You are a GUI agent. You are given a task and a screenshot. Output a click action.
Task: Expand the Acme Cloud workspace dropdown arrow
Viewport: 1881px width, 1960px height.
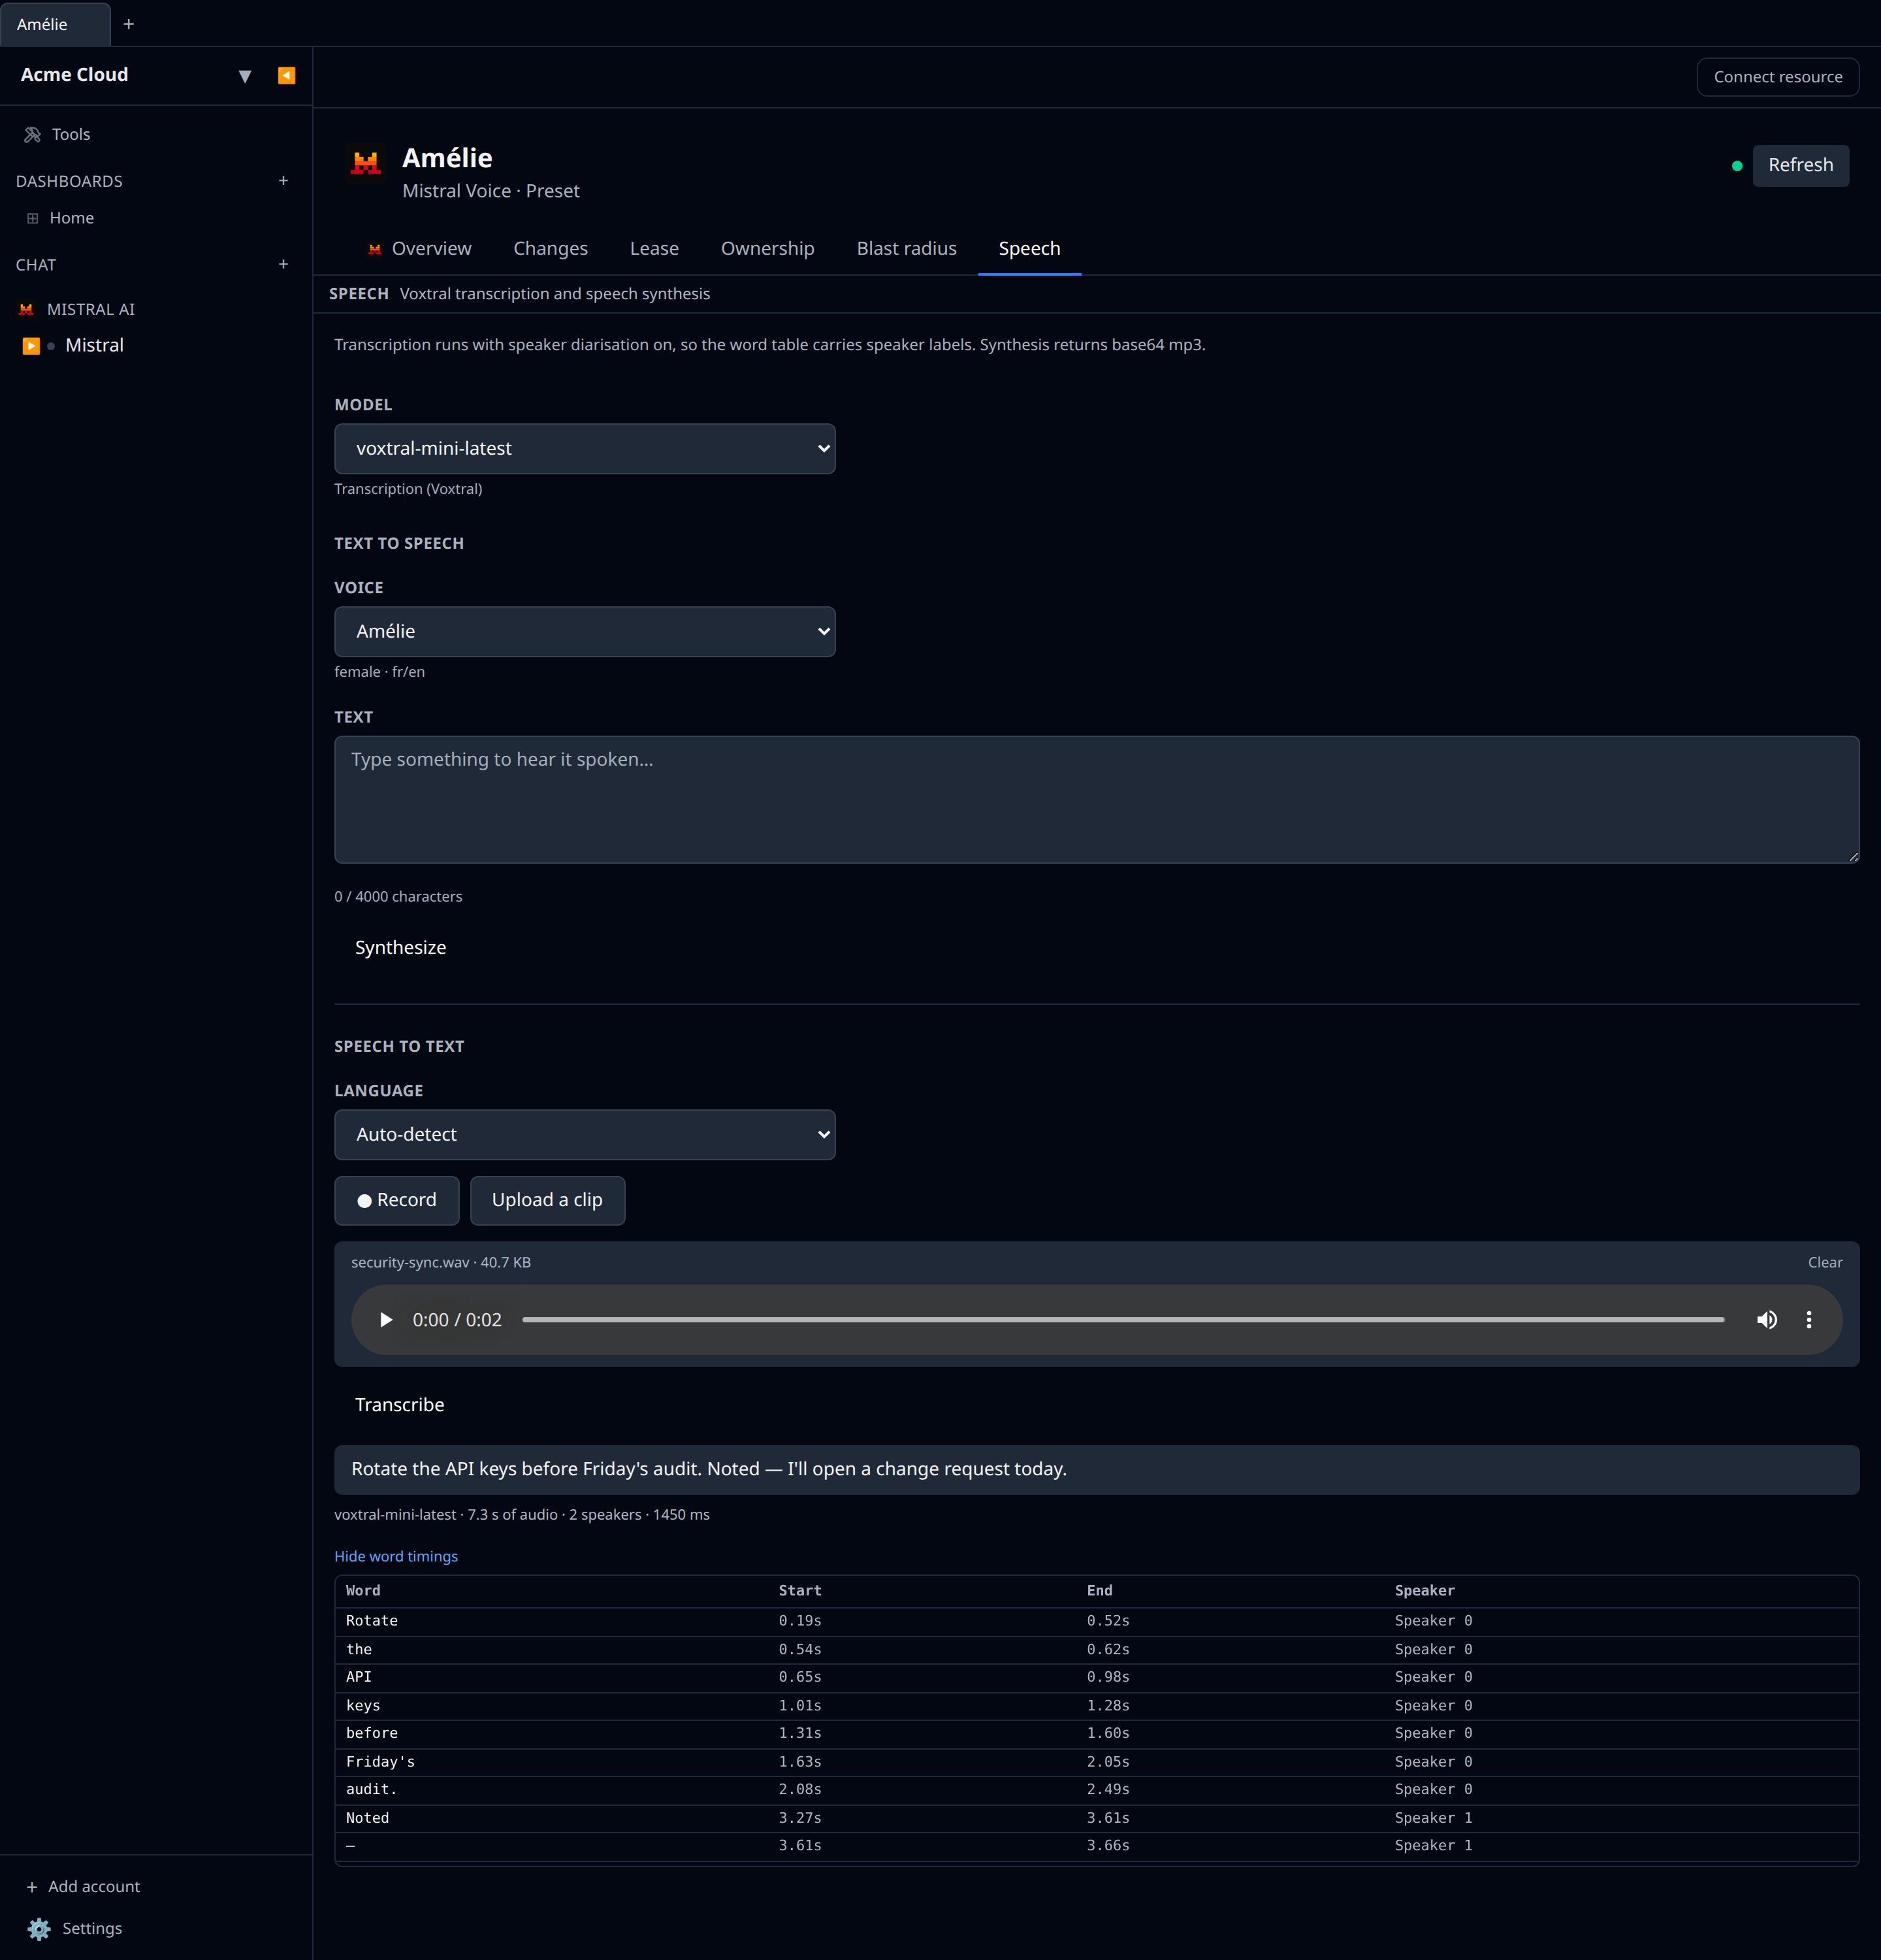(245, 76)
